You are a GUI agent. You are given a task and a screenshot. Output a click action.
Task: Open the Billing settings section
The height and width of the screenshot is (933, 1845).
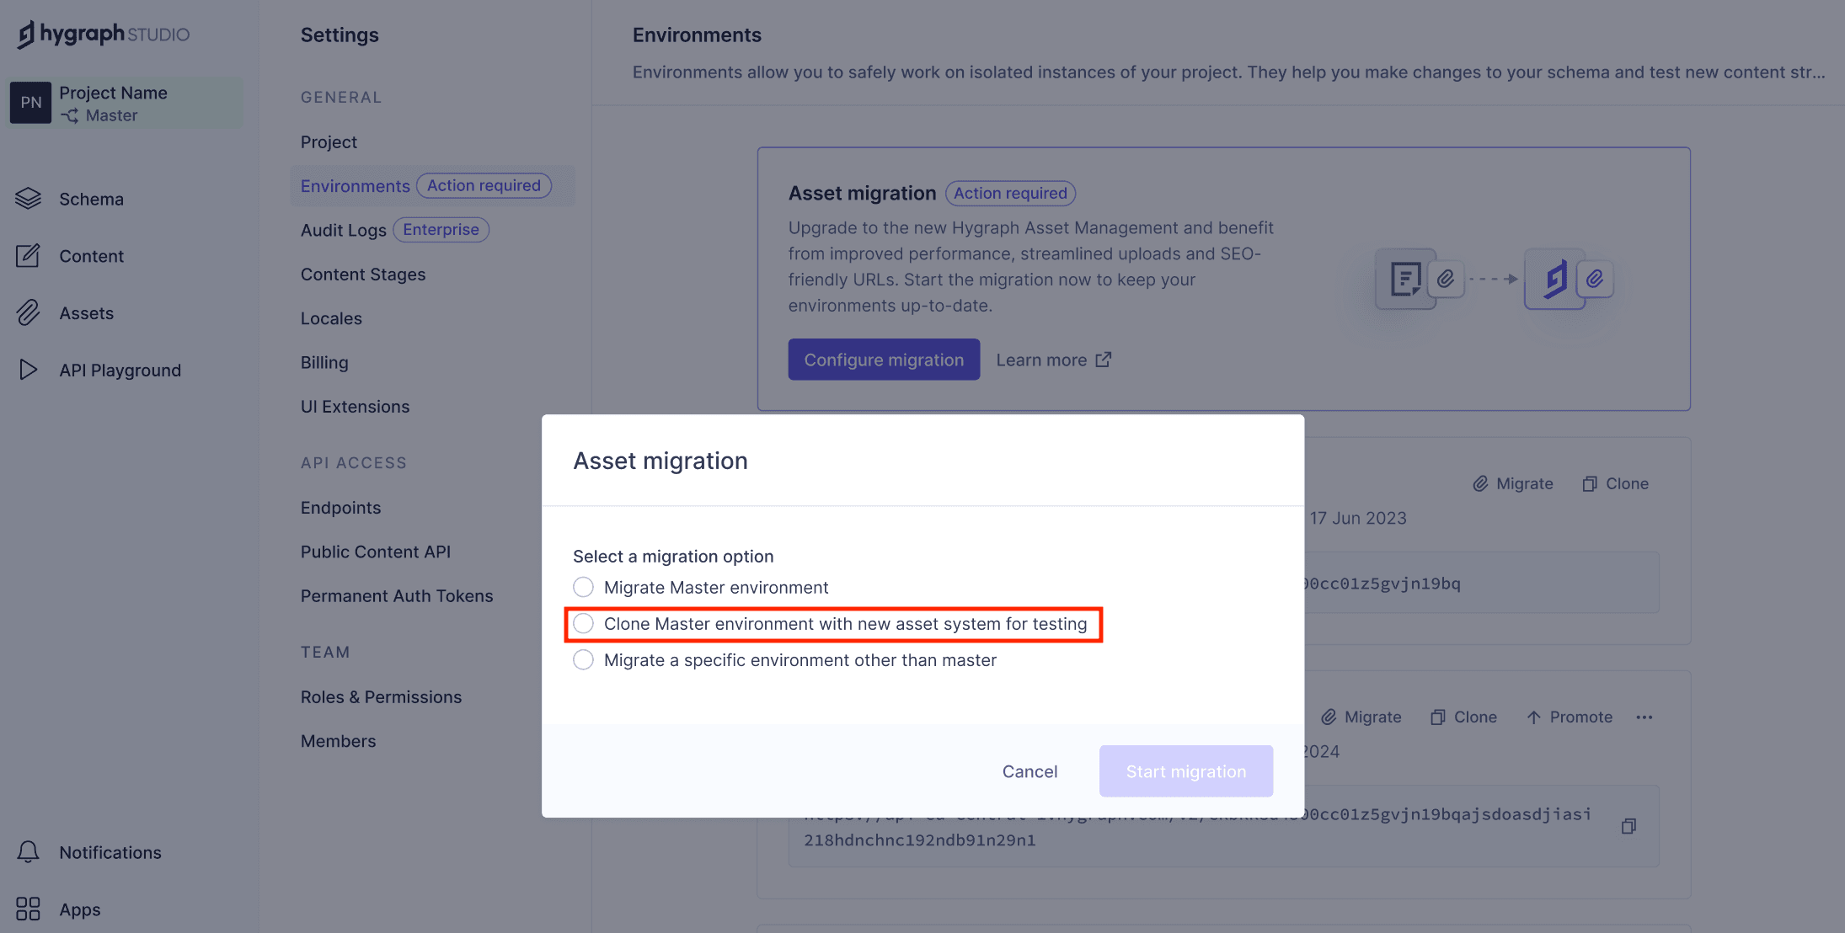point(324,362)
